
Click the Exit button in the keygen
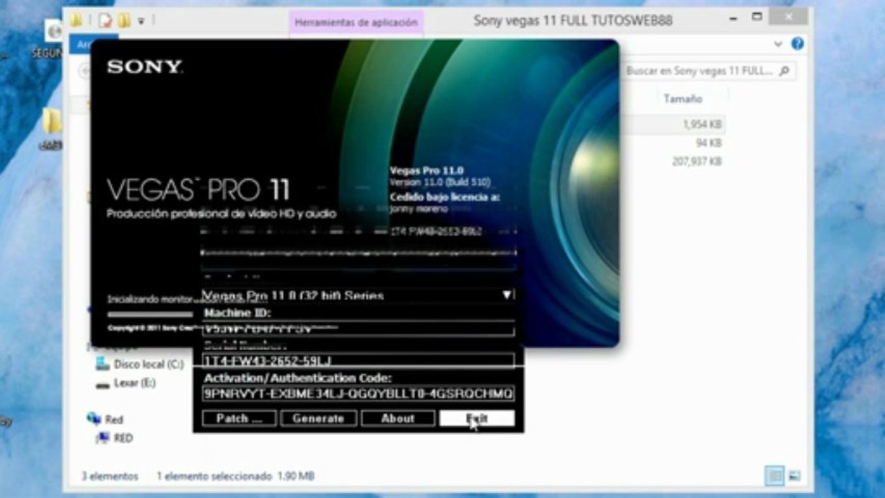pos(477,418)
